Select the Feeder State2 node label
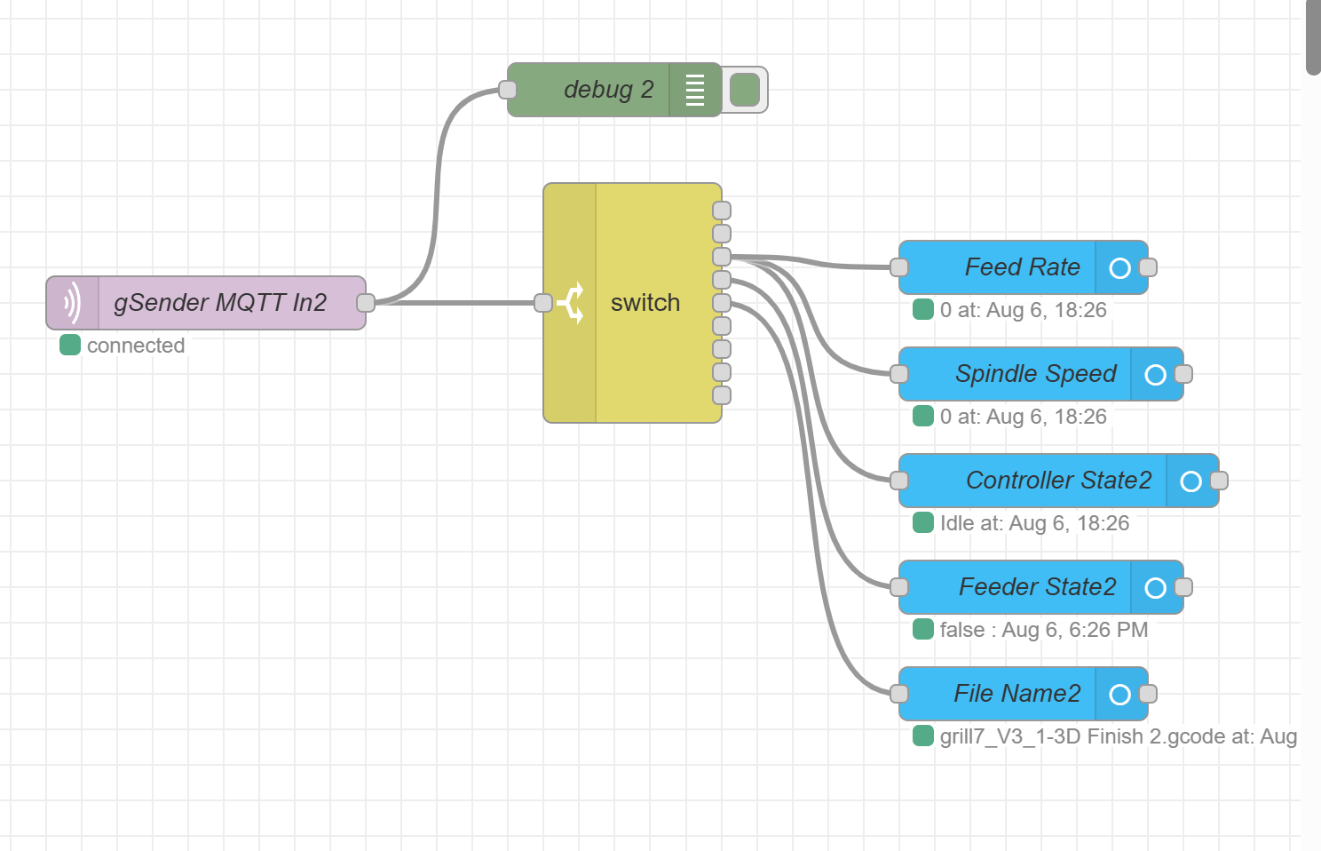This screenshot has height=851, width=1321. coord(1038,587)
